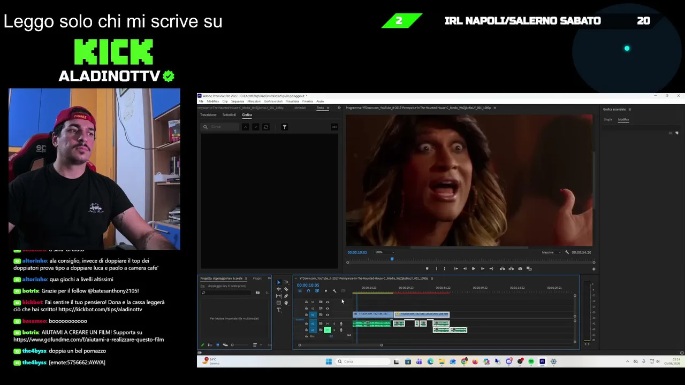Viewport: 685px width, 385px height.
Task: Select the Rectangle tool
Action: 278,303
